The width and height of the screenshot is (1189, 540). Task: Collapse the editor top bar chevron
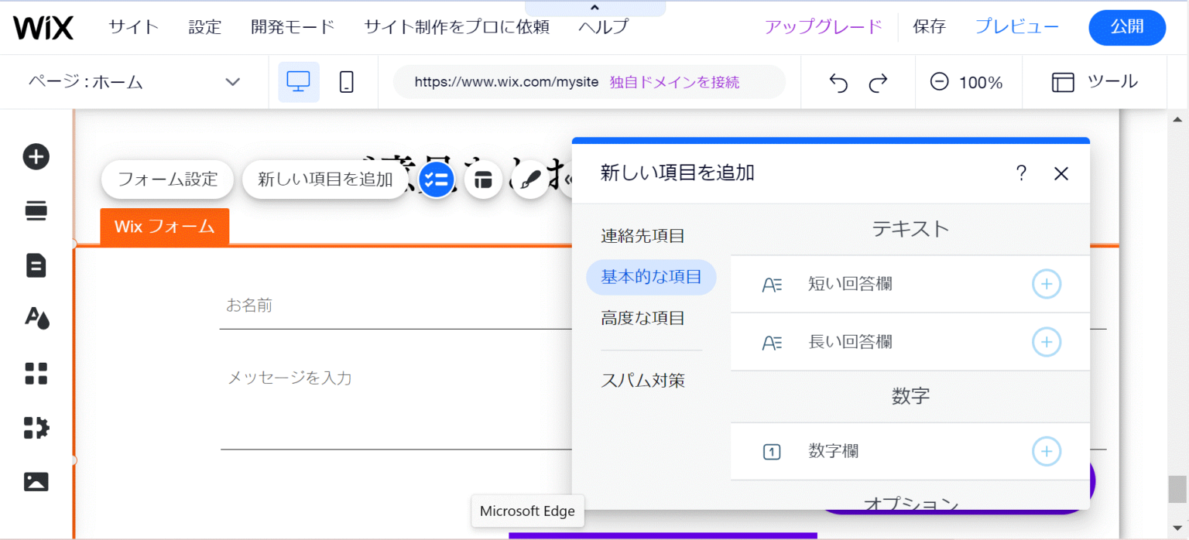[594, 6]
